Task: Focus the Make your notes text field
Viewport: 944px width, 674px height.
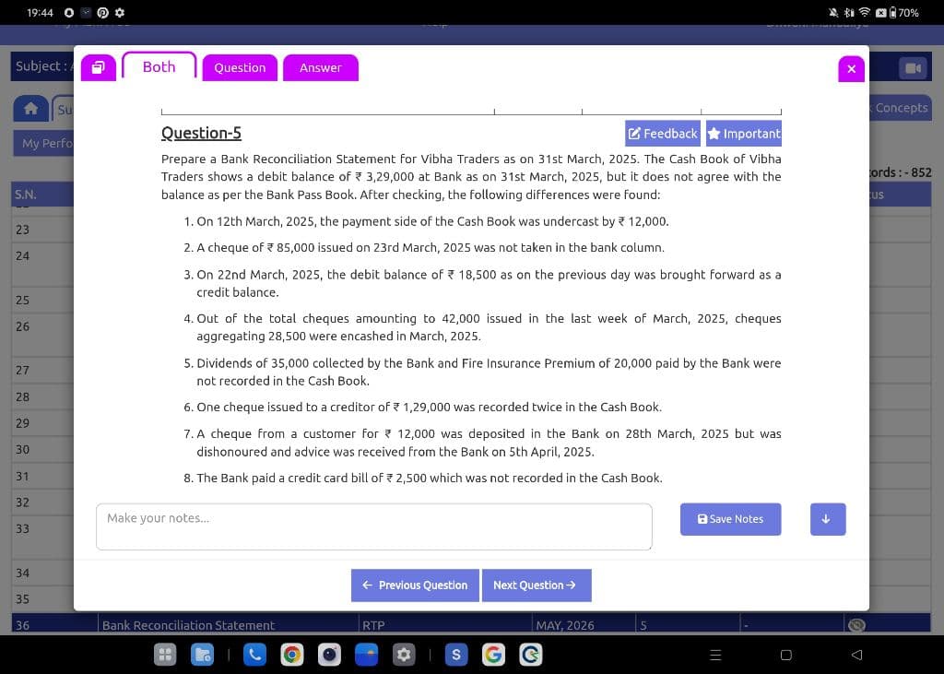Action: pos(374,526)
